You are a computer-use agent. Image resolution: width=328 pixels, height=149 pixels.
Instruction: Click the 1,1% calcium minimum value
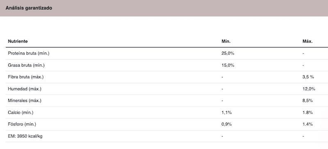point(227,113)
